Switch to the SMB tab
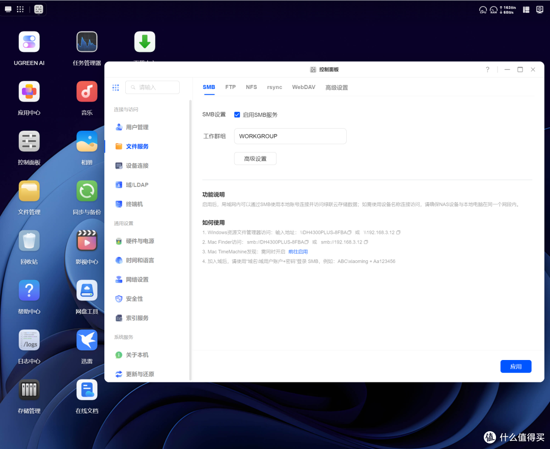 209,87
